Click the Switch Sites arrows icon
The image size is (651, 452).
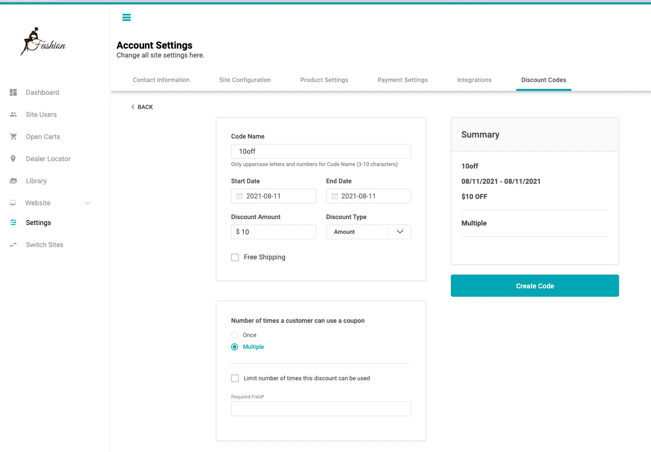point(13,245)
